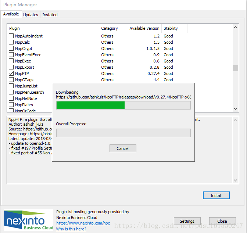Click the download progress bar
This screenshot has width=247, height=233.
click(x=124, y=105)
